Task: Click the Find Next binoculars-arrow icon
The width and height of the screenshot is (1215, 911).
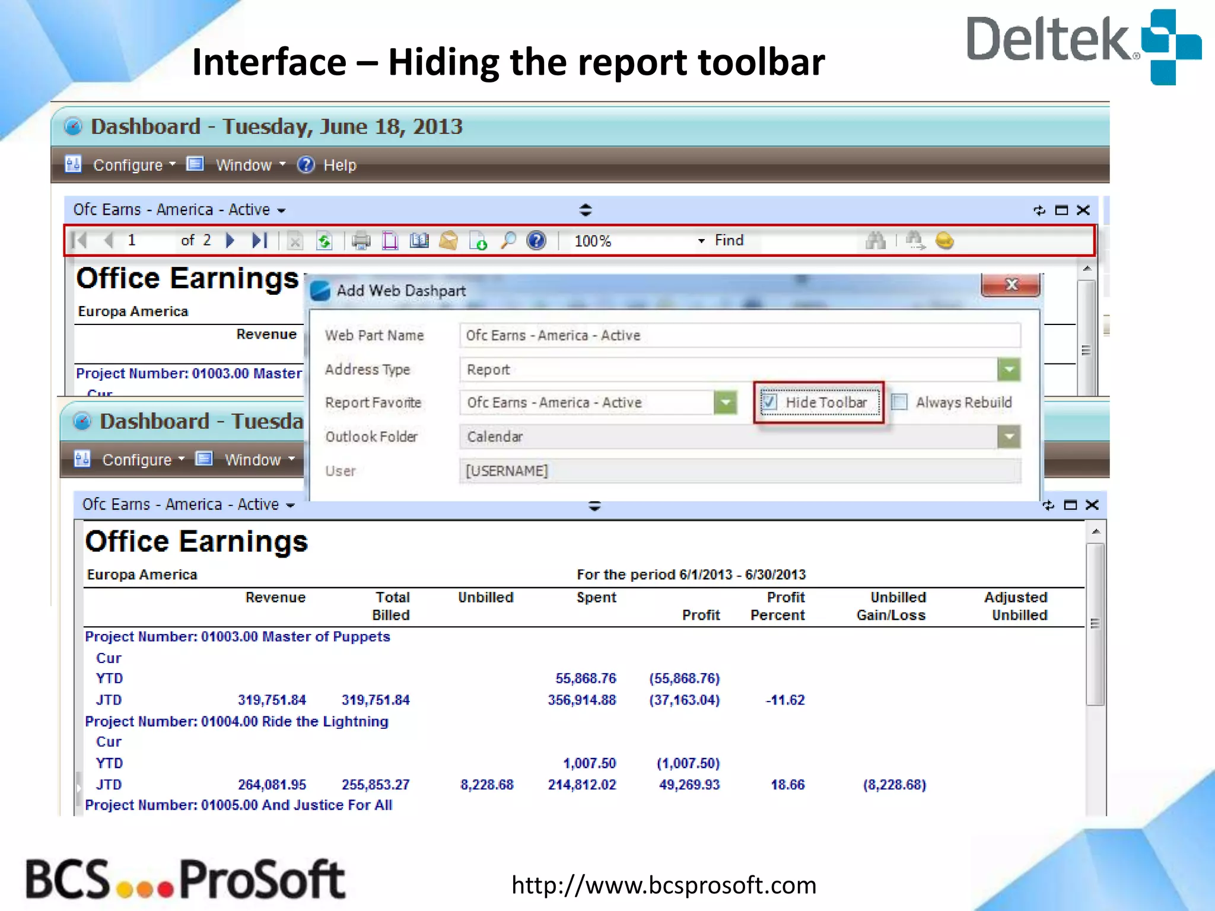Action: coord(915,240)
